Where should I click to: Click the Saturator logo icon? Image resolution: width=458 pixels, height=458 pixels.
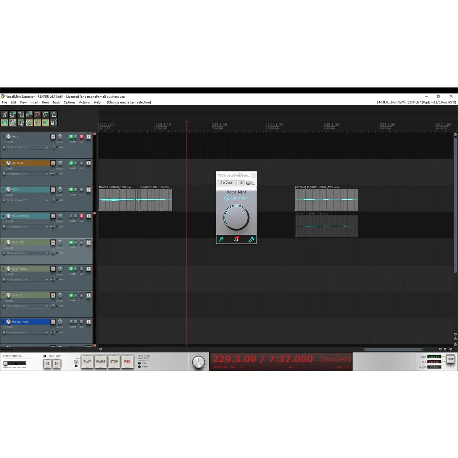coord(227,198)
